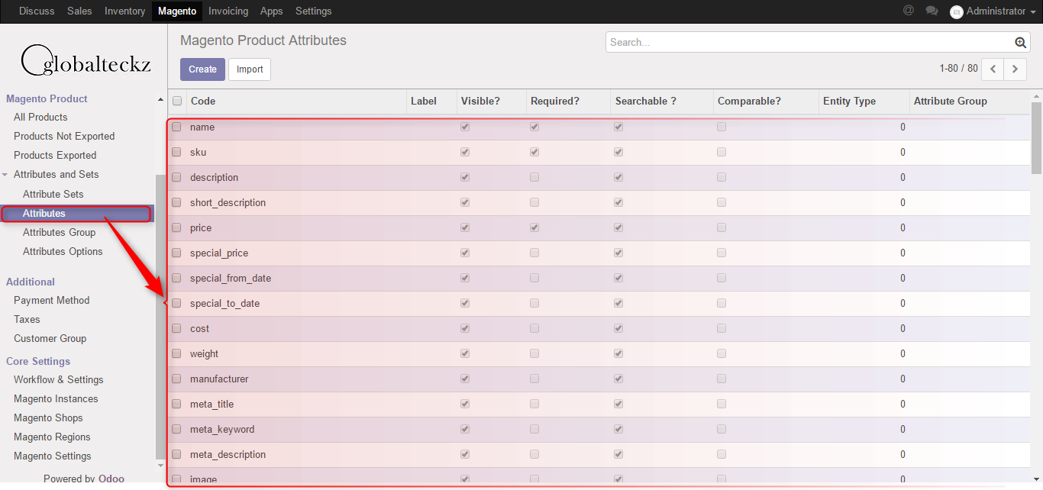This screenshot has width=1043, height=490.
Task: Select the row checkbox for manufacturer
Action: click(176, 379)
